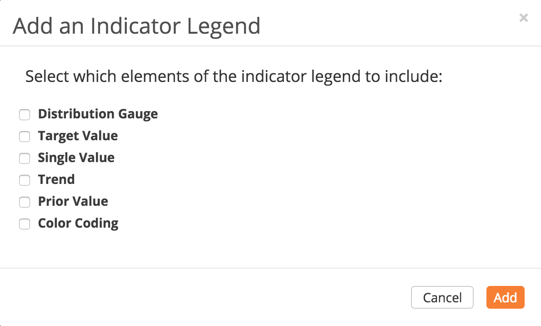Select the Prior Value checkbox
Screen dimensions: 541x326
[25, 202]
